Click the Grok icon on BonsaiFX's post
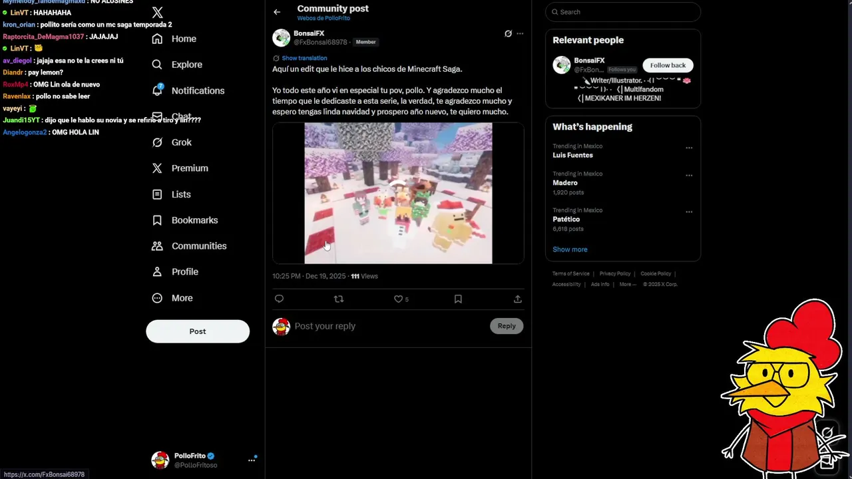This screenshot has width=852, height=479. coord(508,33)
